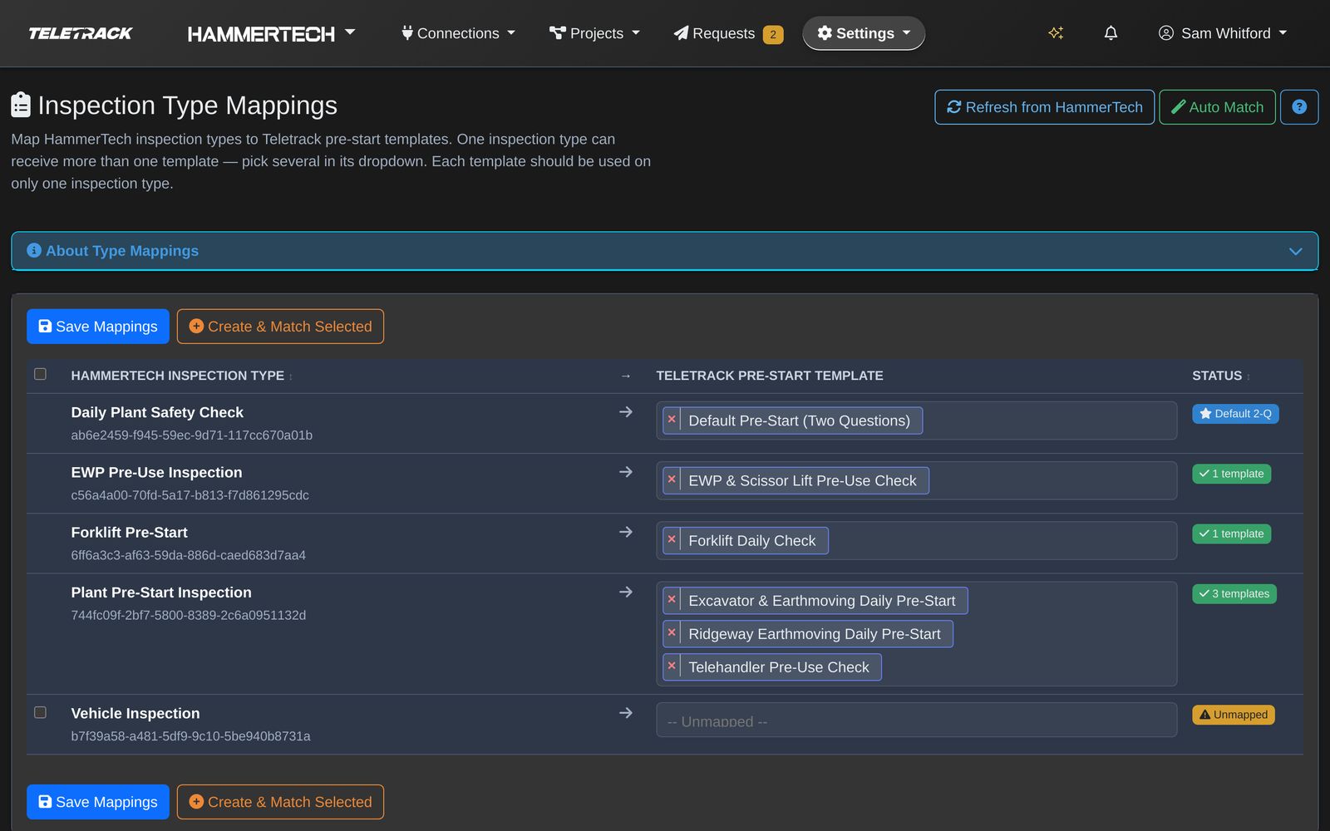The image size is (1330, 831).
Task: Click the Default 2-Q status badge
Action: point(1235,414)
